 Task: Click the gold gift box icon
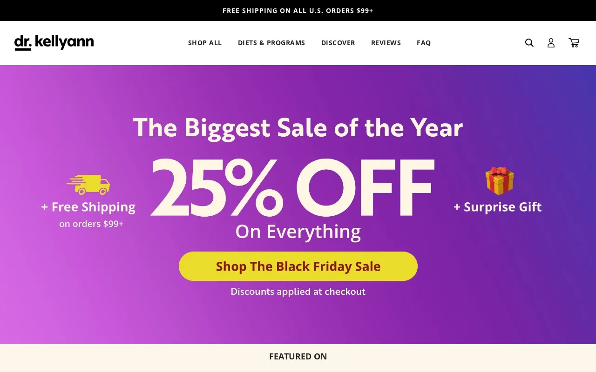click(x=500, y=181)
